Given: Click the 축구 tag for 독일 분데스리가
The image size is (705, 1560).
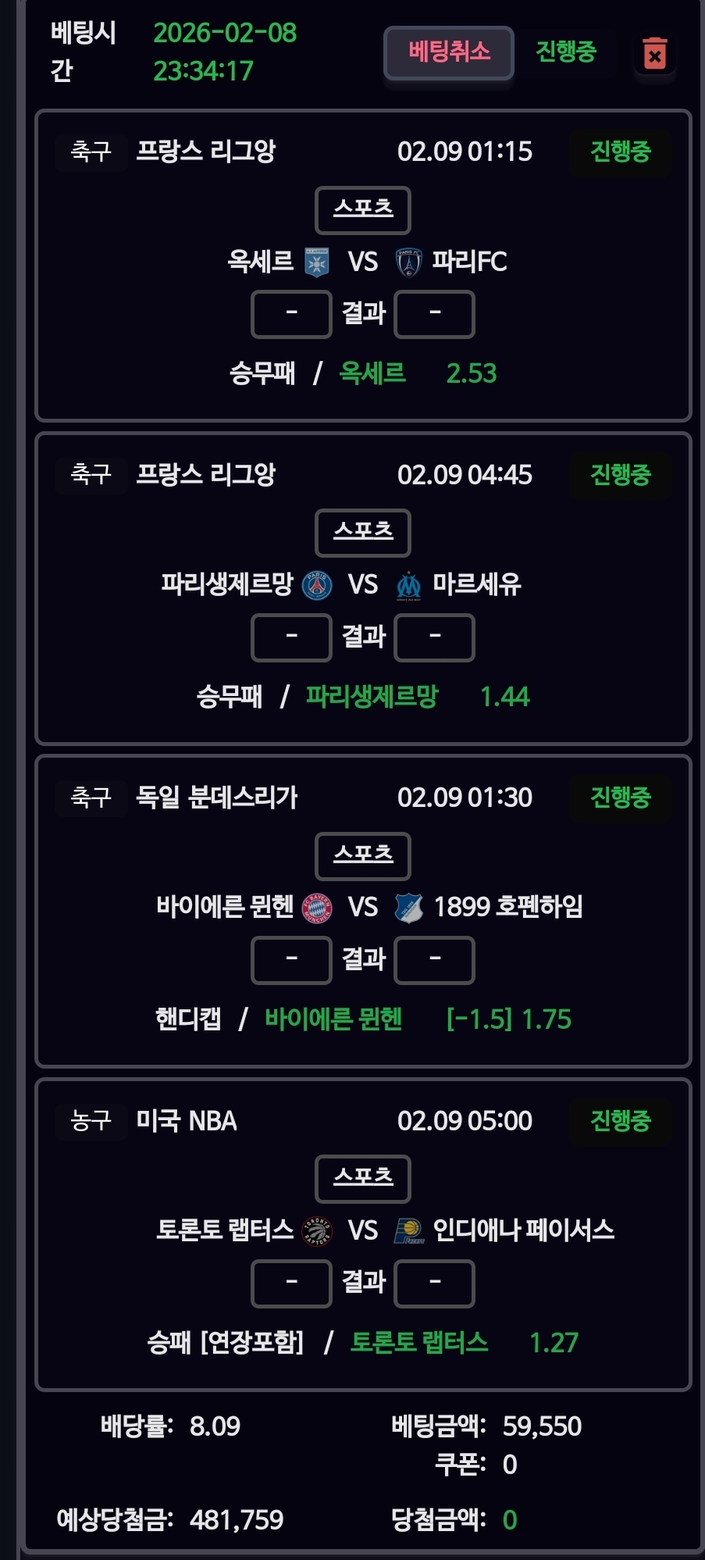Looking at the screenshot, I should point(91,798).
